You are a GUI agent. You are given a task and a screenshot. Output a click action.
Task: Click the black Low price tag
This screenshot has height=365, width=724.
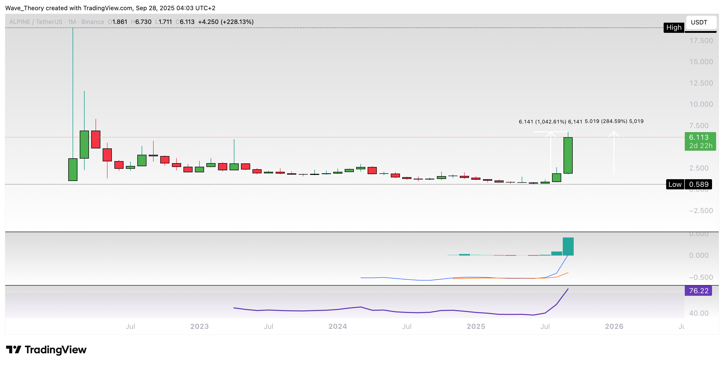click(675, 185)
